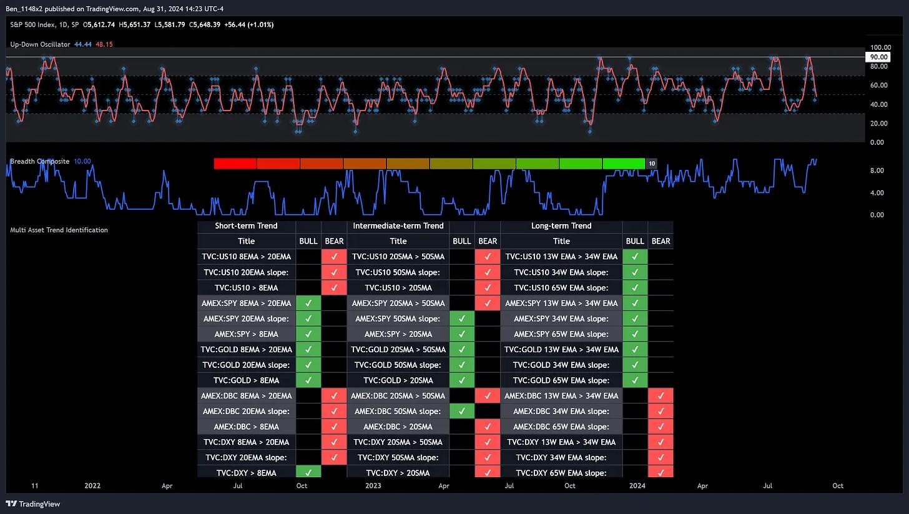This screenshot has width=909, height=514.
Task: Click the BEAR header under Long-term Trend
Action: coord(661,241)
